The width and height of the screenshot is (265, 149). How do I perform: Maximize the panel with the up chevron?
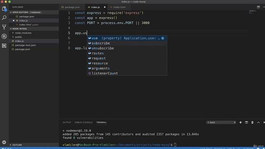(258, 123)
